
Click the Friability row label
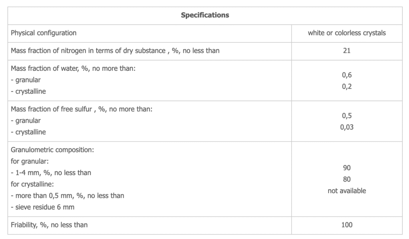49,225
